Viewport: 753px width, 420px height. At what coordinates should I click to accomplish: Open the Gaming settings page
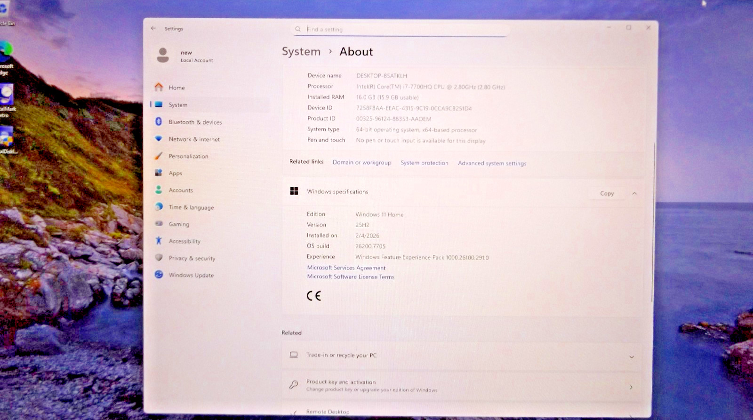pos(179,224)
